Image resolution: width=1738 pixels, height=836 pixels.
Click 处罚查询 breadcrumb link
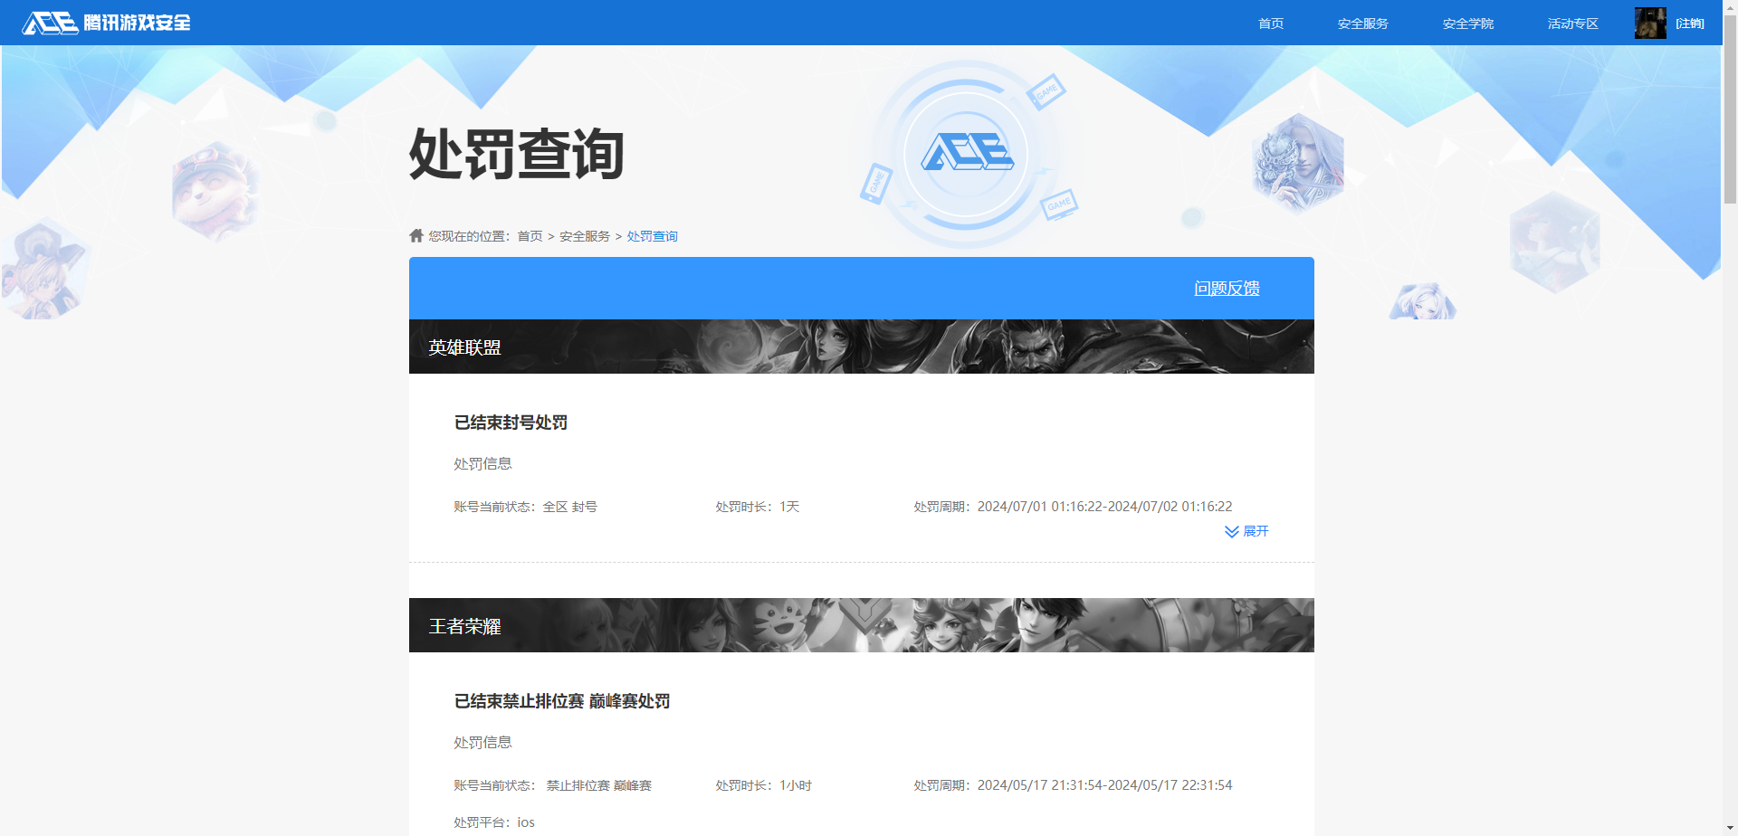(652, 236)
